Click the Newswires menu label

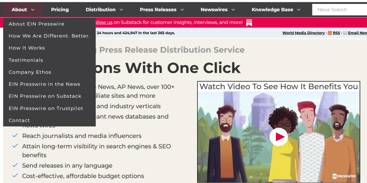[x=214, y=10]
